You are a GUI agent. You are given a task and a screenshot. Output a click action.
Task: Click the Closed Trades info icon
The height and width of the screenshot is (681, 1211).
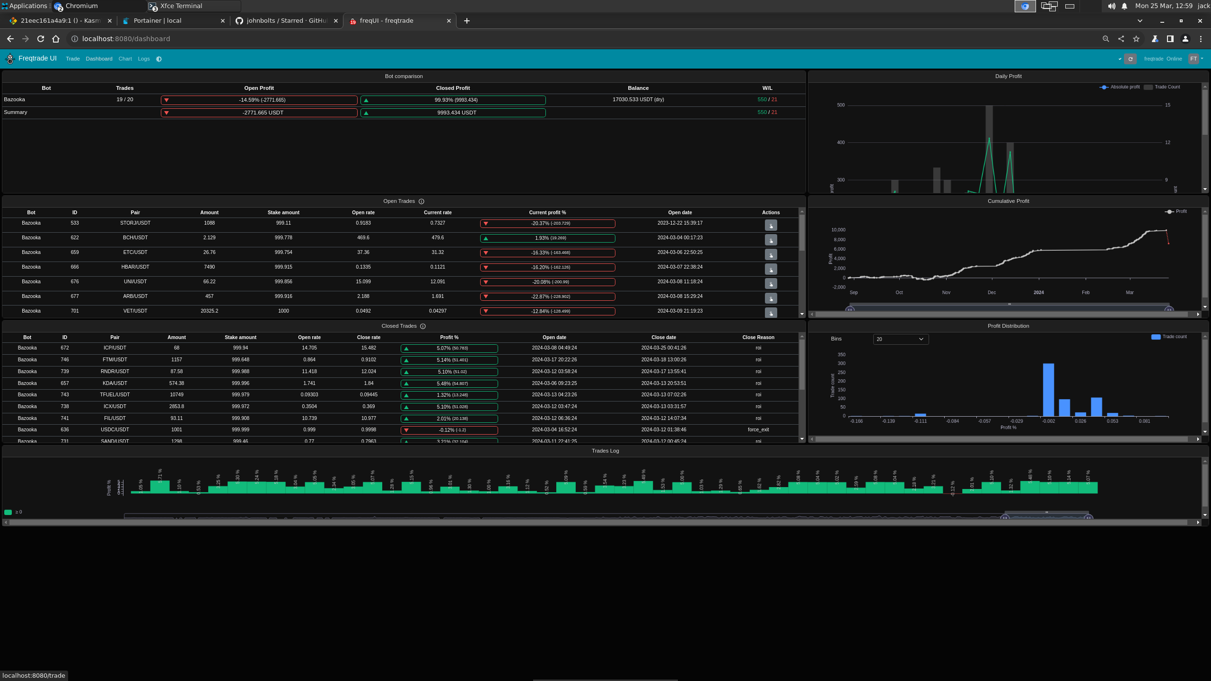423,326
